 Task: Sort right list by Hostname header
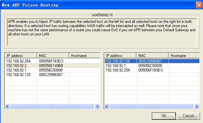[184, 56]
